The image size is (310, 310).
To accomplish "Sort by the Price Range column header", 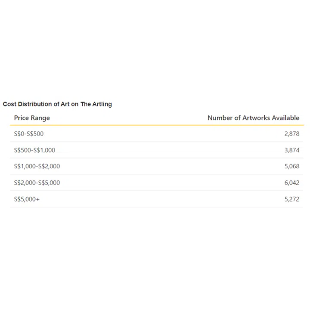I will (32, 118).
